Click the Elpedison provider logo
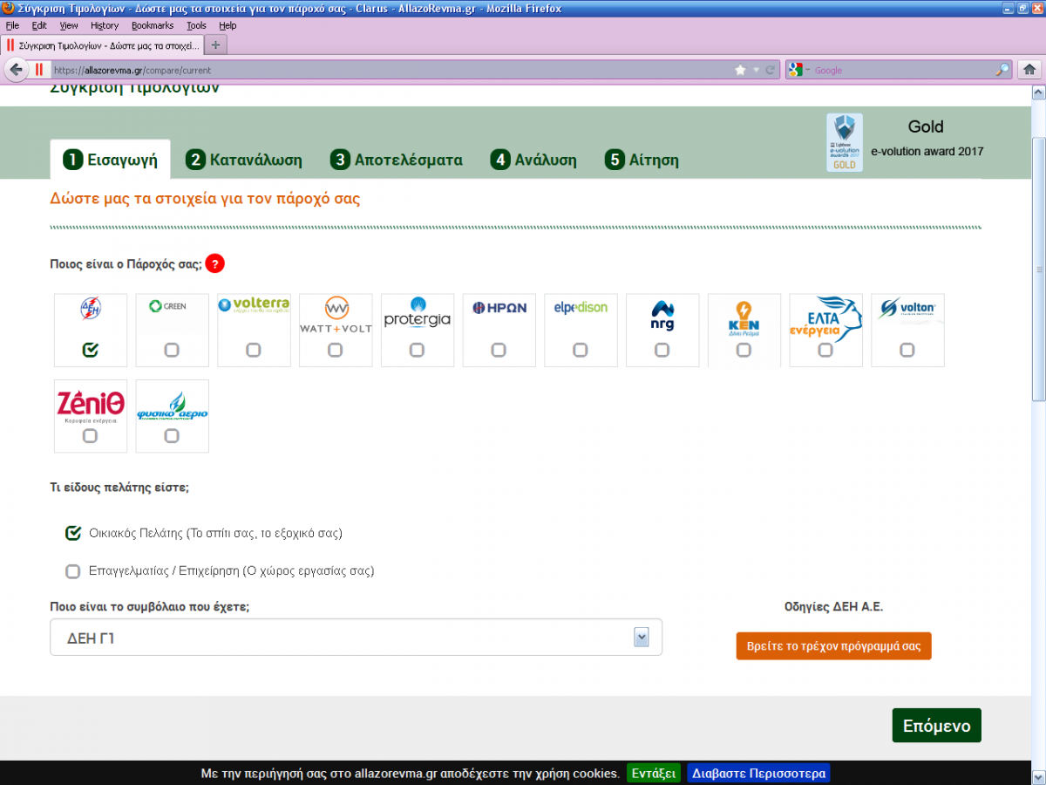The image size is (1046, 785). coord(581,307)
